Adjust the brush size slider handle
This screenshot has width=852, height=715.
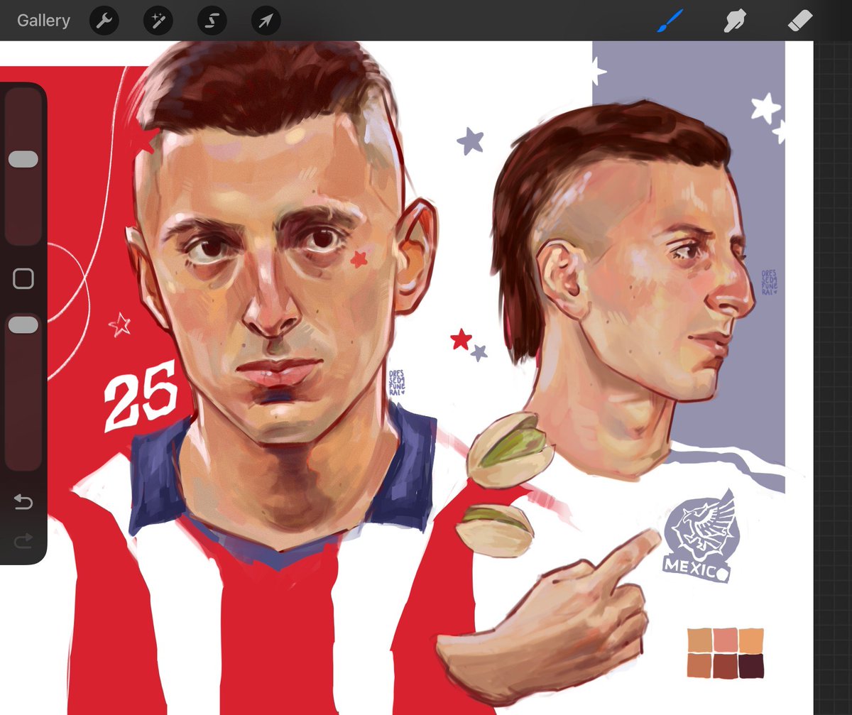click(x=23, y=159)
